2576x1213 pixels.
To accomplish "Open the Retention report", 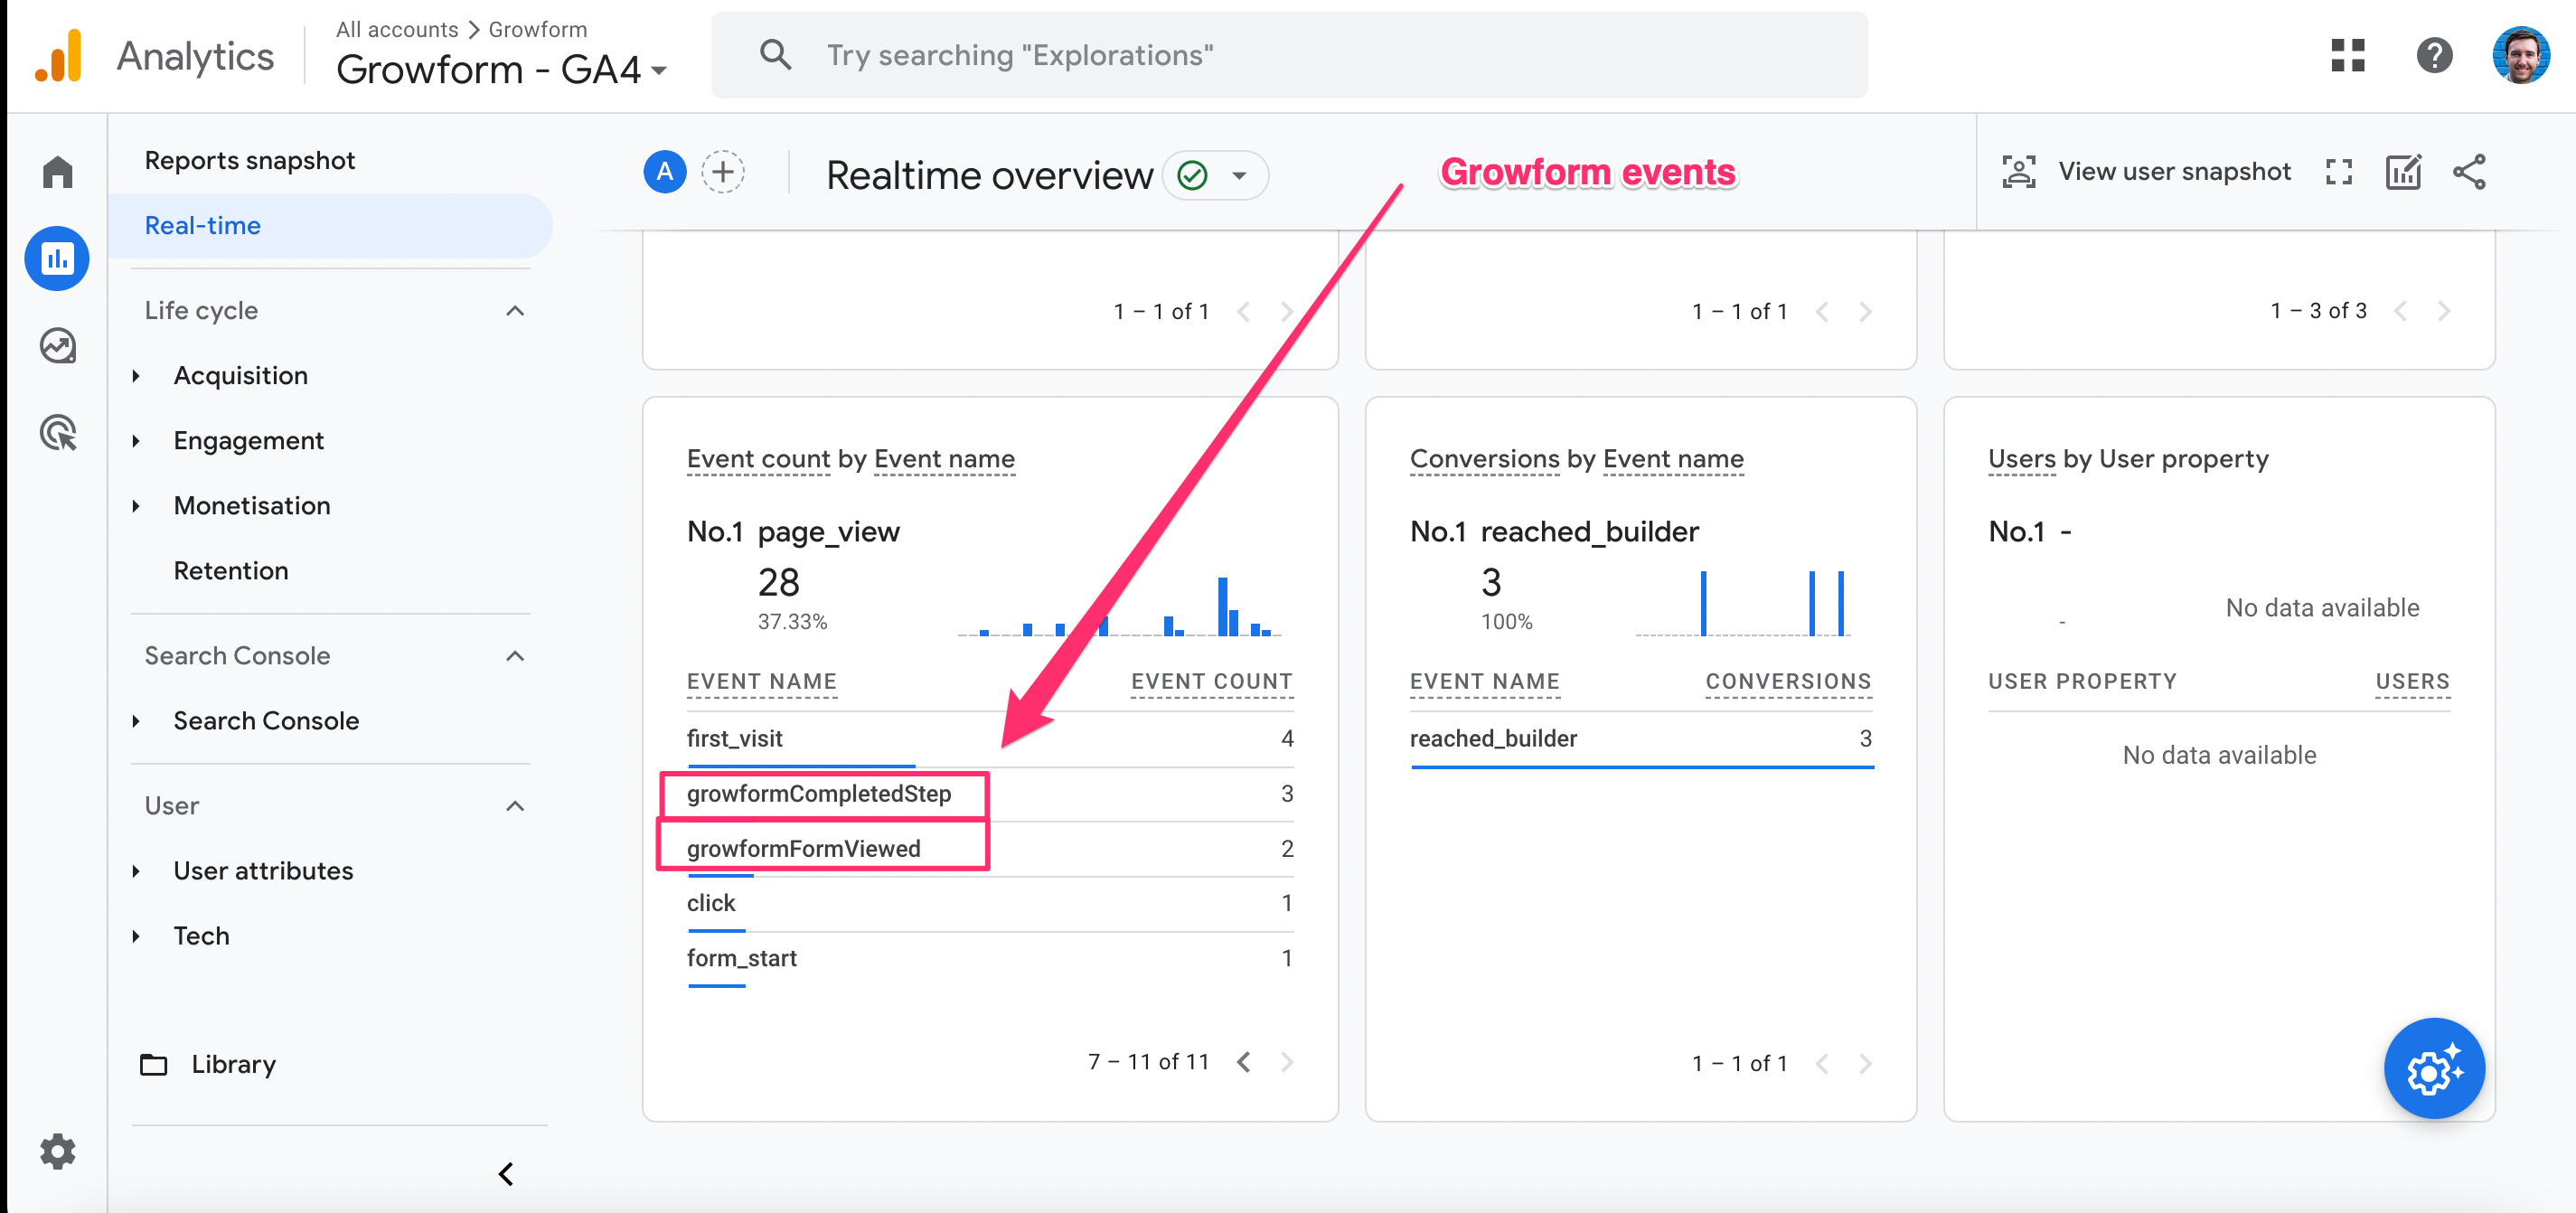I will 231,571.
